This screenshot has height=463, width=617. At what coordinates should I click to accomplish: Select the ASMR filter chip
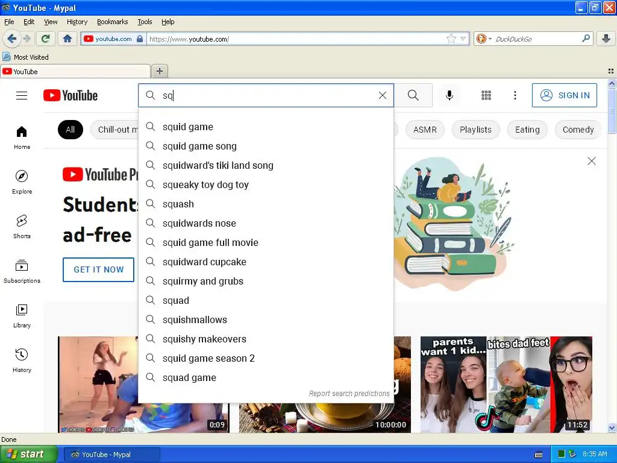(x=425, y=130)
